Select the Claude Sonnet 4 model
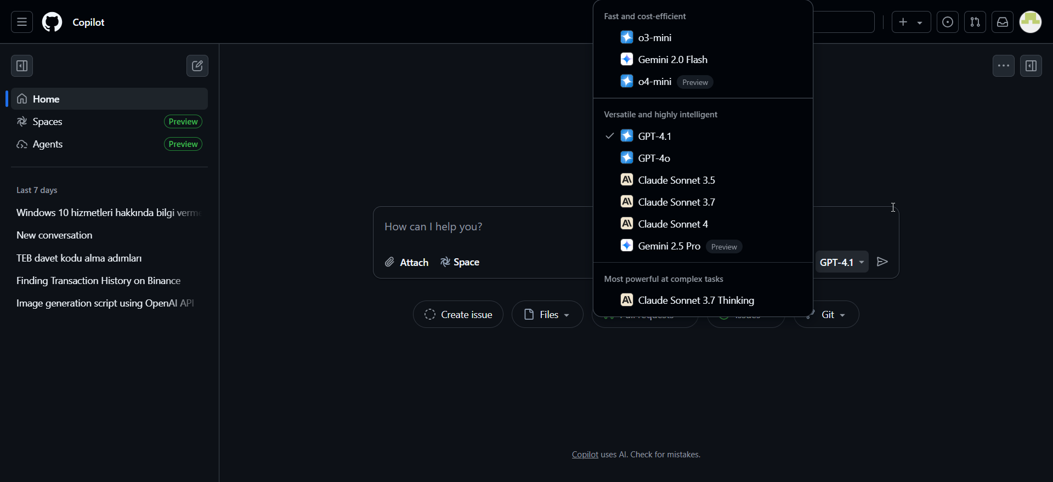This screenshot has height=482, width=1053. [x=703, y=224]
